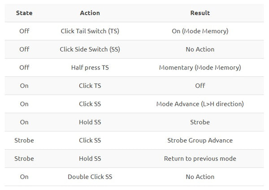This screenshot has height=190, width=269.
Task: Click the Action column header
Action: tap(90, 13)
